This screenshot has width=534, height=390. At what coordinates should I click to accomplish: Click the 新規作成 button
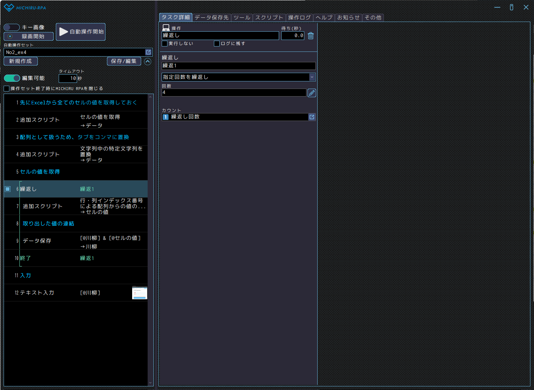pyautogui.click(x=21, y=61)
